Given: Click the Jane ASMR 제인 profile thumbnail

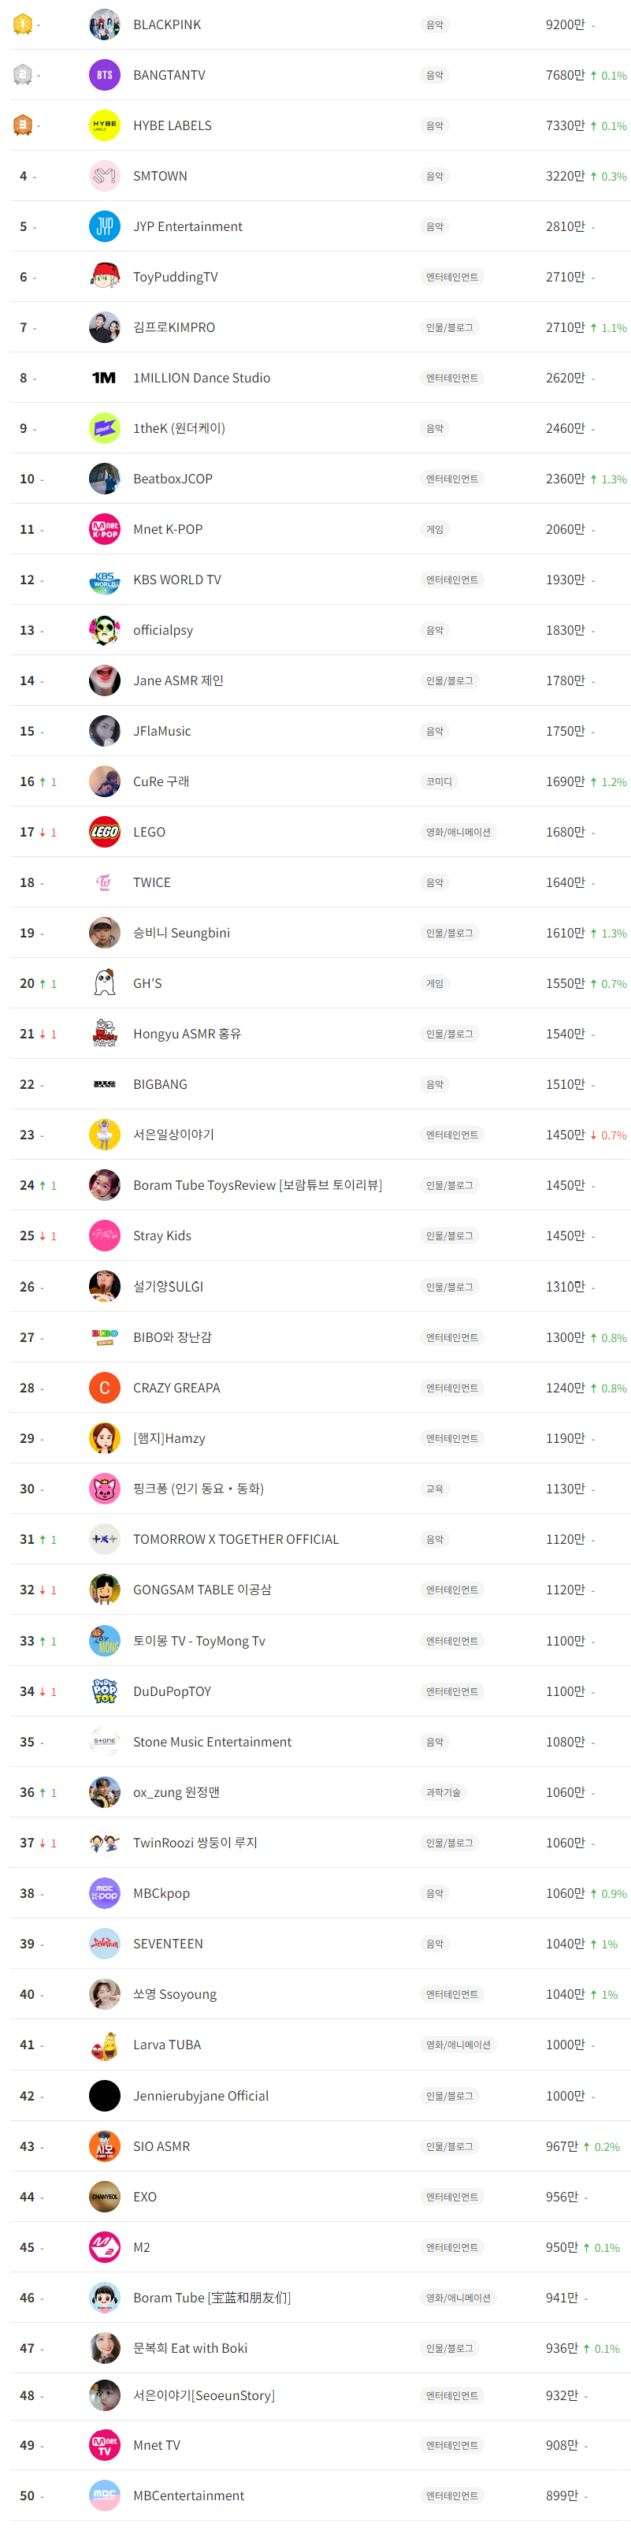Looking at the screenshot, I should point(104,680).
